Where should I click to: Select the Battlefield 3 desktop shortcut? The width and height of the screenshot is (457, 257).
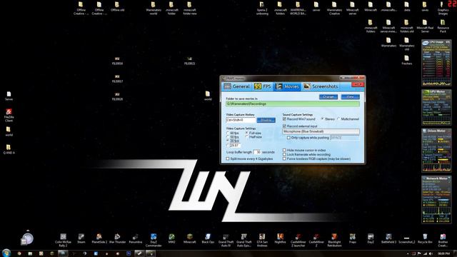pyautogui.click(x=388, y=238)
